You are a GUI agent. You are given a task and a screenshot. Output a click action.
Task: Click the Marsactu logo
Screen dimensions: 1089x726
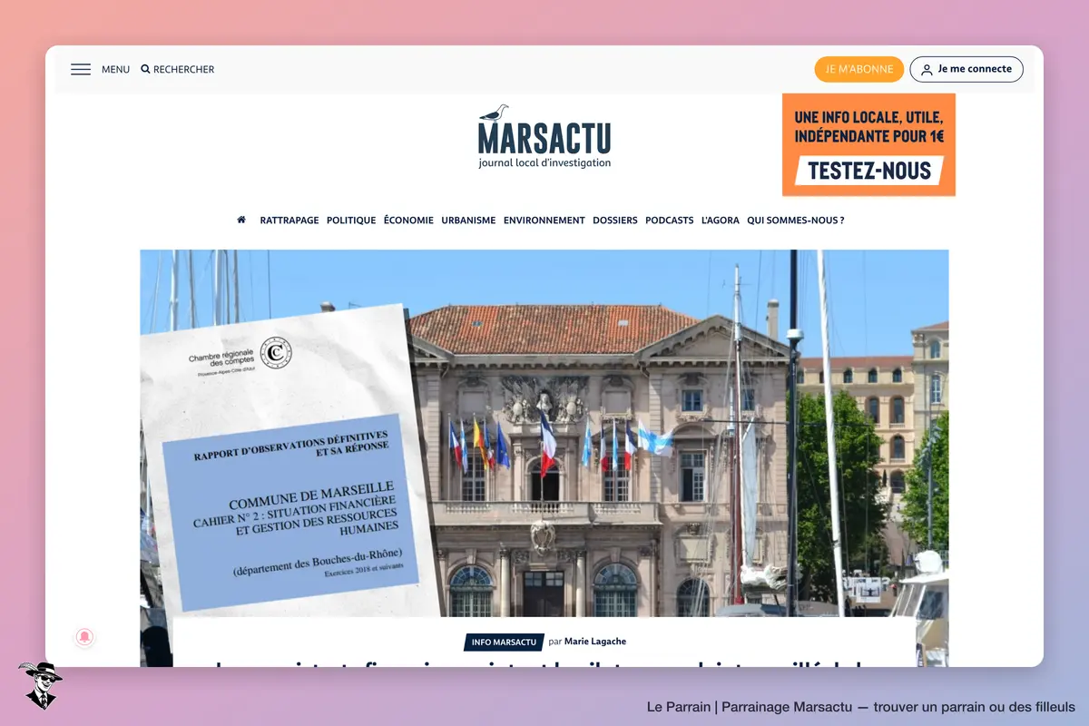tap(544, 137)
